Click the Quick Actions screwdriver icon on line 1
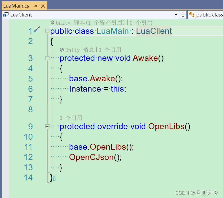 pos(37,30)
